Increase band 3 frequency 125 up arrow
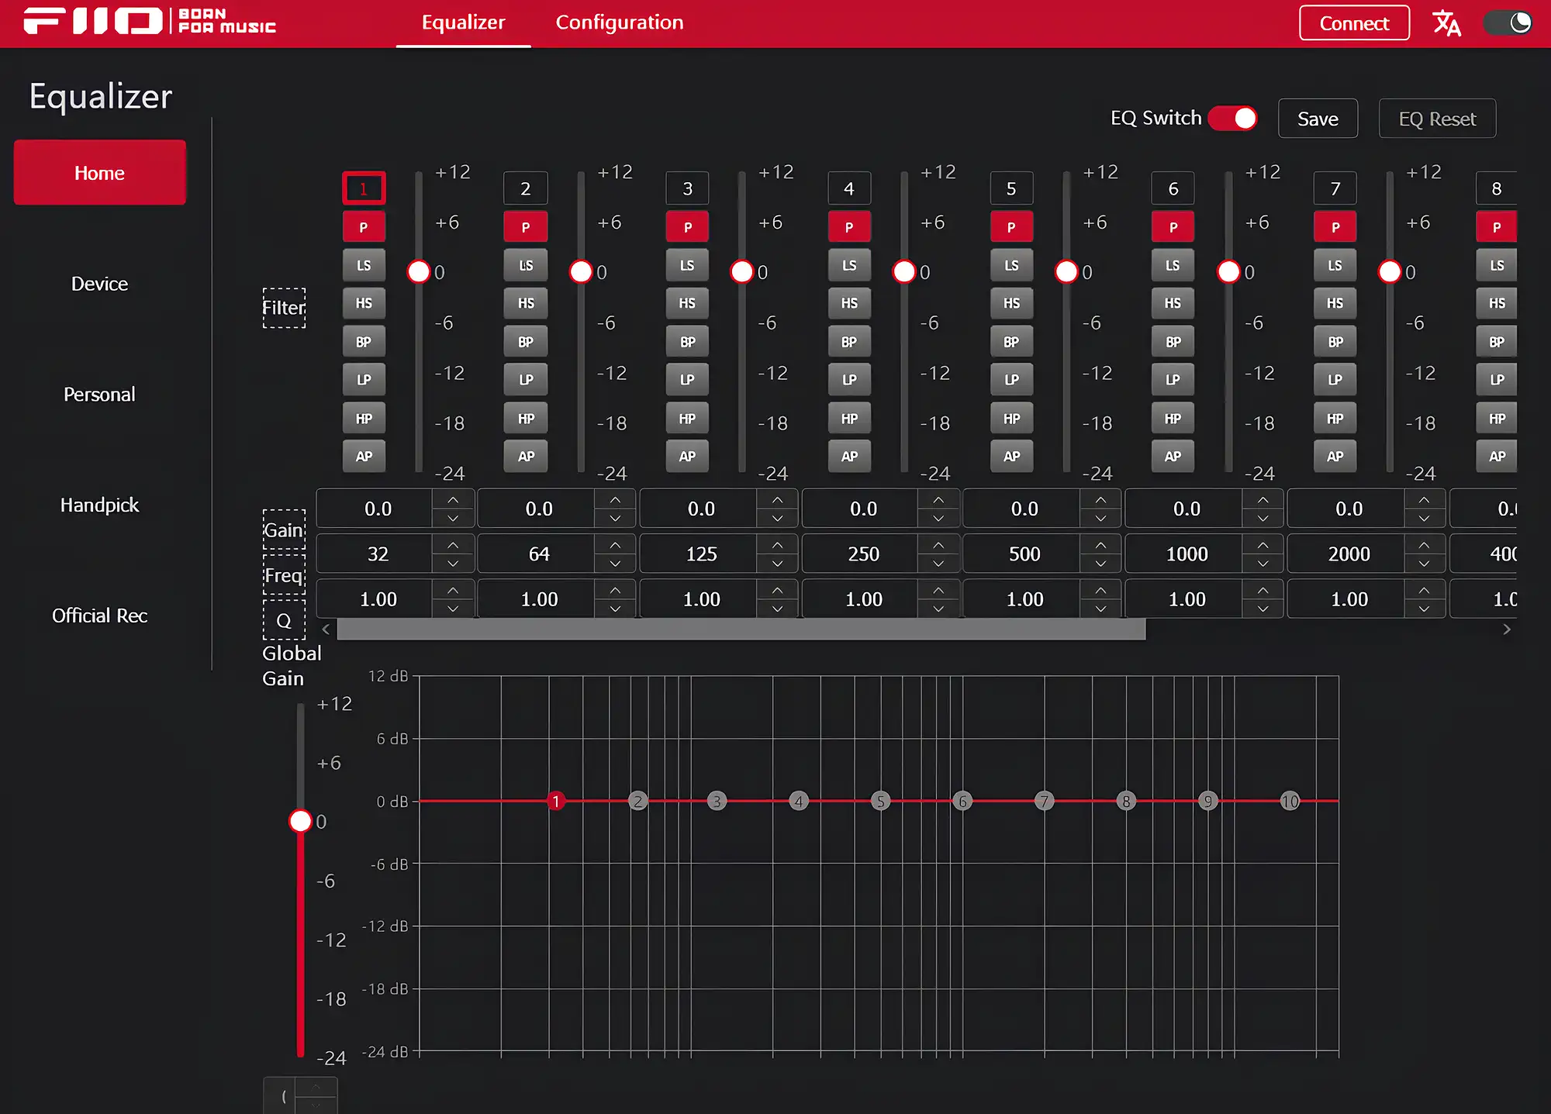The width and height of the screenshot is (1551, 1114). [777, 544]
